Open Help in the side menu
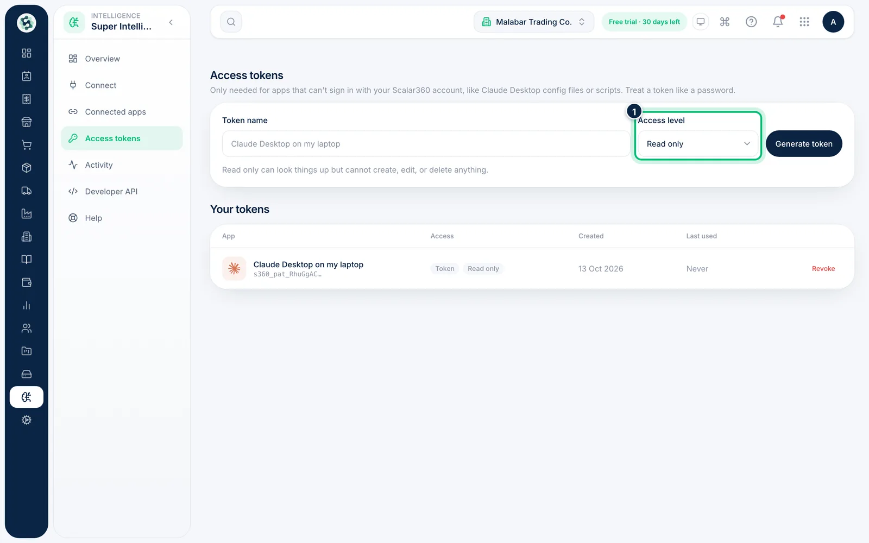The width and height of the screenshot is (869, 543). coord(122,218)
